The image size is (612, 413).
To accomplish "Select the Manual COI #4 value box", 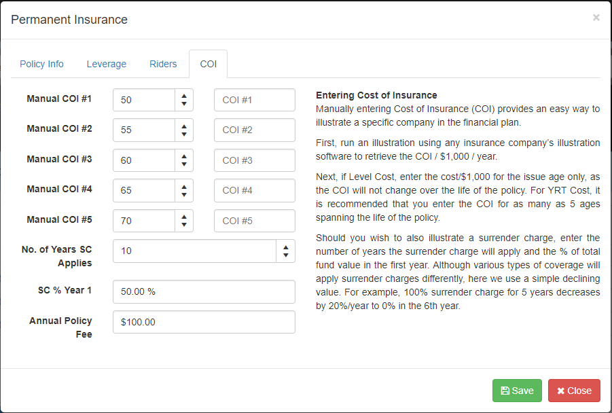I will [144, 190].
